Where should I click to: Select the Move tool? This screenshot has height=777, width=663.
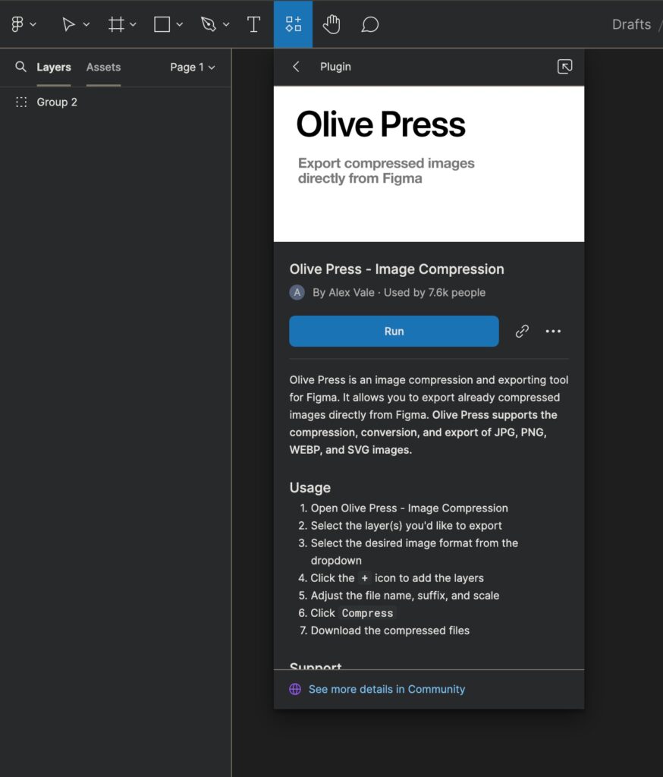pyautogui.click(x=69, y=24)
